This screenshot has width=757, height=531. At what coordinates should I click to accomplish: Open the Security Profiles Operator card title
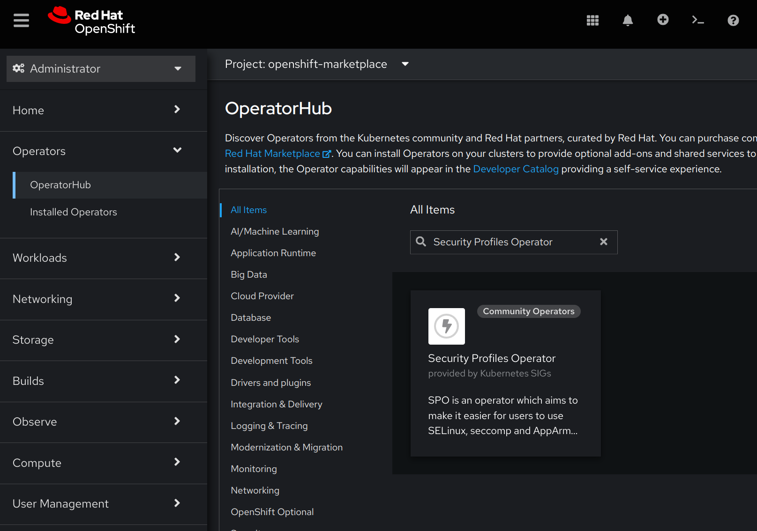pos(492,358)
